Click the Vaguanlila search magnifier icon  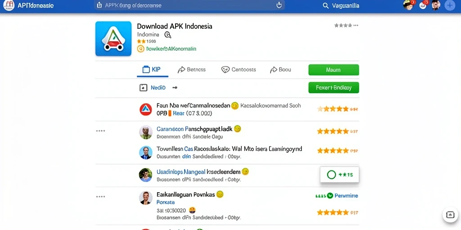pos(325,5)
